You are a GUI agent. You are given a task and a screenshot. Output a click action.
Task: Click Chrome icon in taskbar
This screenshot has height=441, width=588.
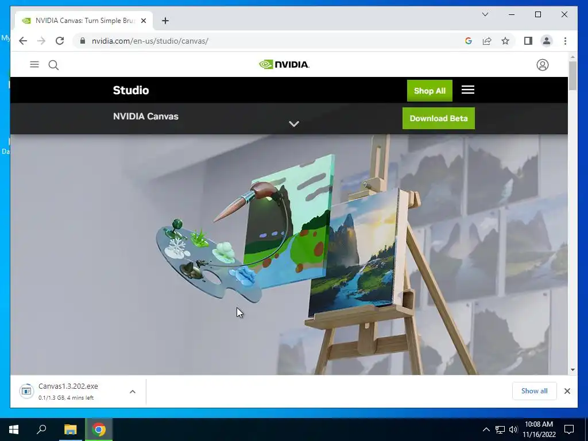(x=99, y=430)
